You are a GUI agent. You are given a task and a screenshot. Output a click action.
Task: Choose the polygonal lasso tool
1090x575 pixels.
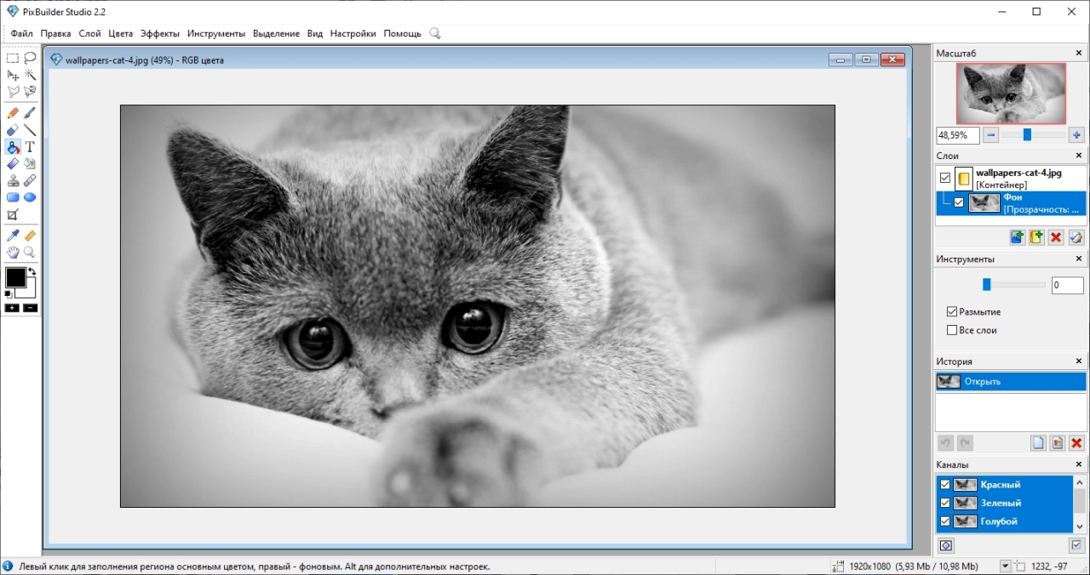click(x=13, y=92)
